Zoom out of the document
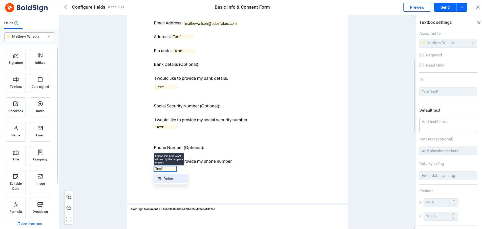482x229 pixels. [x=69, y=208]
